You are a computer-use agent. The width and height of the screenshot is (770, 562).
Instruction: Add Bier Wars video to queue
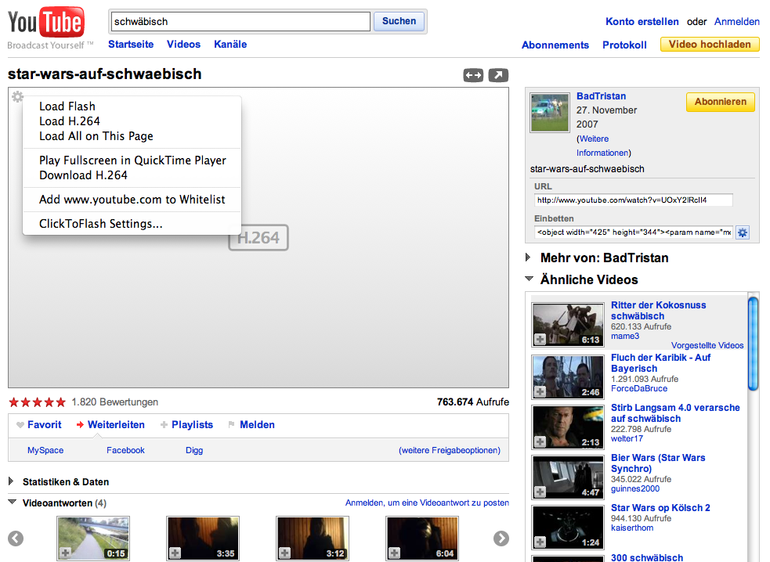coord(540,492)
